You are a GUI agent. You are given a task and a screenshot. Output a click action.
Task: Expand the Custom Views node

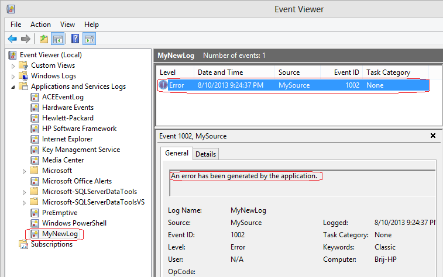pos(13,66)
